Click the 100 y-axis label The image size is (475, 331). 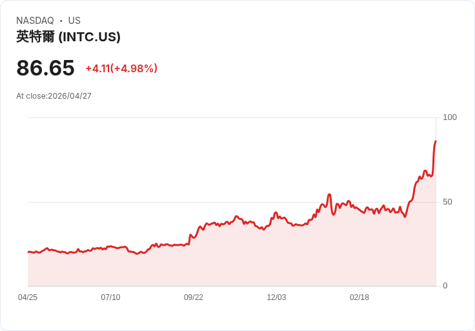click(x=450, y=117)
